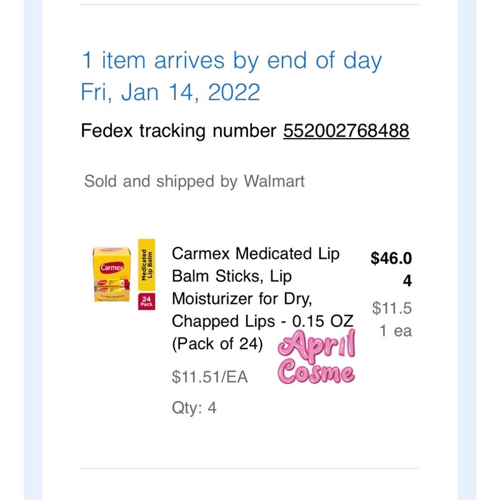500x500 pixels.
Task: Click the Qty: 4 quantity text
Action: [194, 408]
